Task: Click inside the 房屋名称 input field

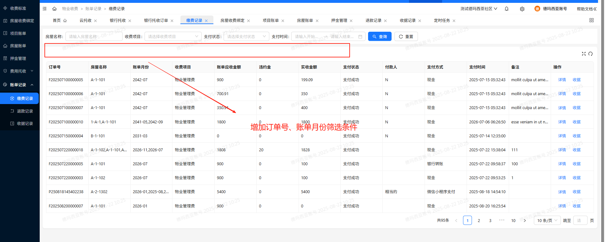Action: coord(94,36)
